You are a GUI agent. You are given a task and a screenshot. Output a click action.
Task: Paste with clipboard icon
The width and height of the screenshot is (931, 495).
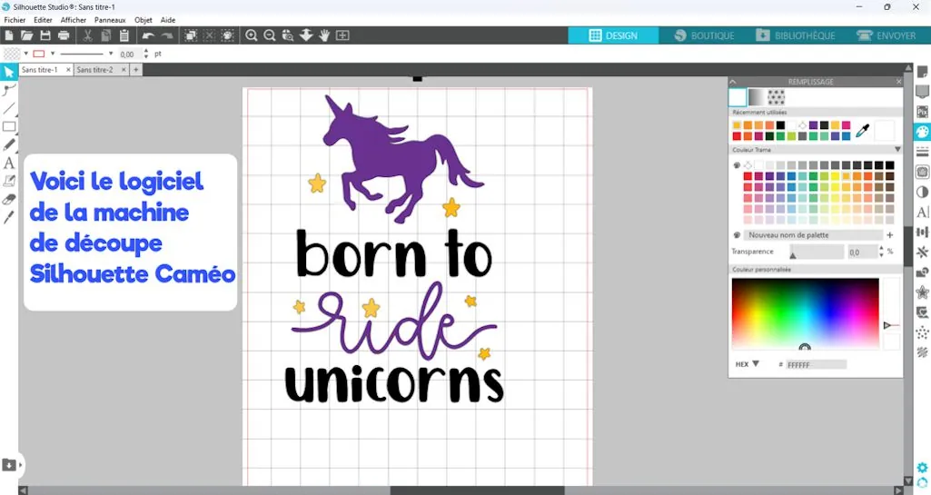(x=124, y=35)
